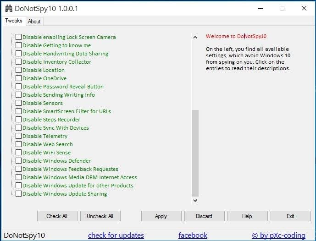Check Disable Windows Feedback Requestes box

tap(18, 169)
